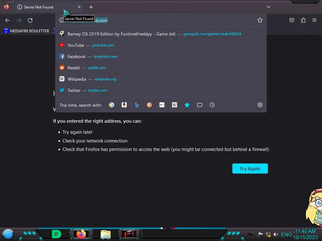Click Firefox icon in the taskbar
Viewport: 322px width, 241px height.
(x=81, y=234)
